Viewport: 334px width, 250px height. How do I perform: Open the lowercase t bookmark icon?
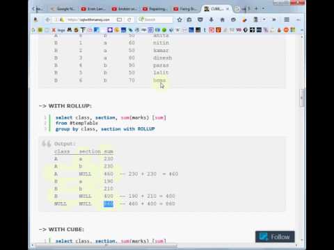point(205,30)
